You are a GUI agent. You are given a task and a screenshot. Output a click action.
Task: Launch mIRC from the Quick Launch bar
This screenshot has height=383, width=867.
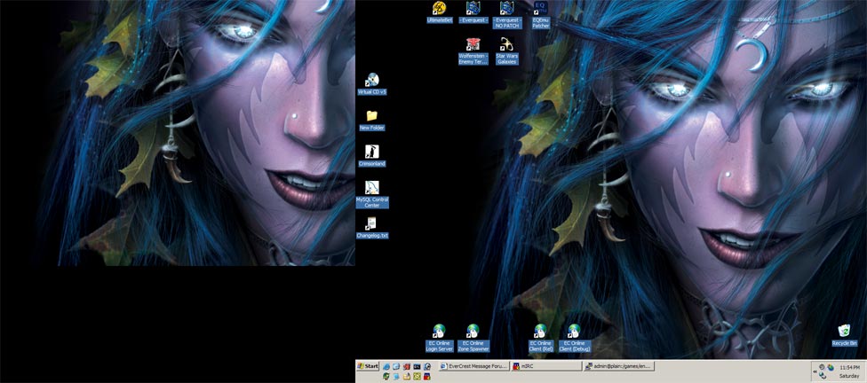427,377
